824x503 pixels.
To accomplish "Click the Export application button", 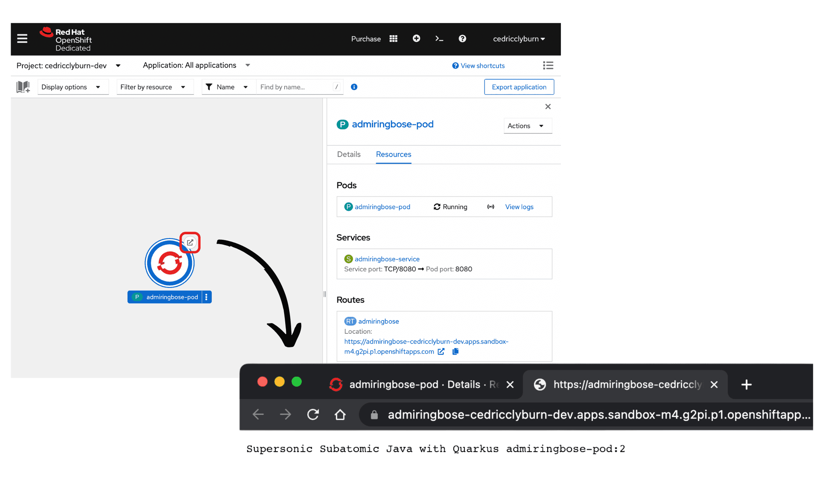I will click(519, 87).
